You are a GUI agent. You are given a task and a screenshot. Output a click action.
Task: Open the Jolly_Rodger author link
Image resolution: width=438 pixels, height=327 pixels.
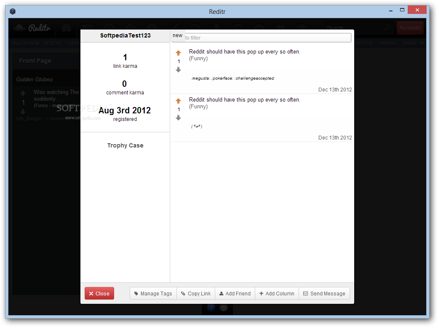pos(28,118)
